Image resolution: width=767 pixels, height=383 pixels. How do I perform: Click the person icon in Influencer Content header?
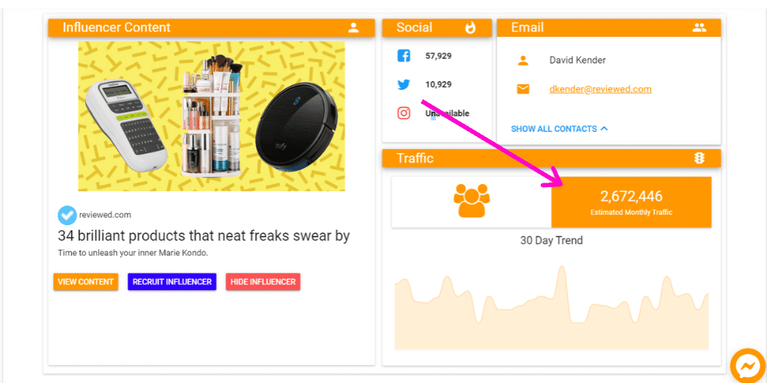tap(354, 28)
